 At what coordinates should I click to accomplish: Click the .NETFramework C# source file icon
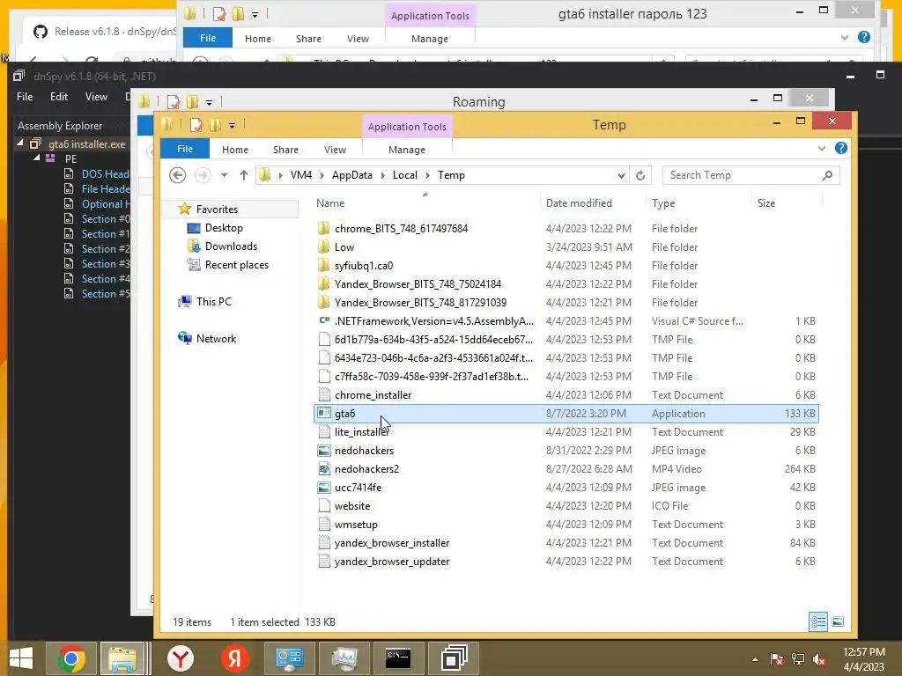(324, 320)
